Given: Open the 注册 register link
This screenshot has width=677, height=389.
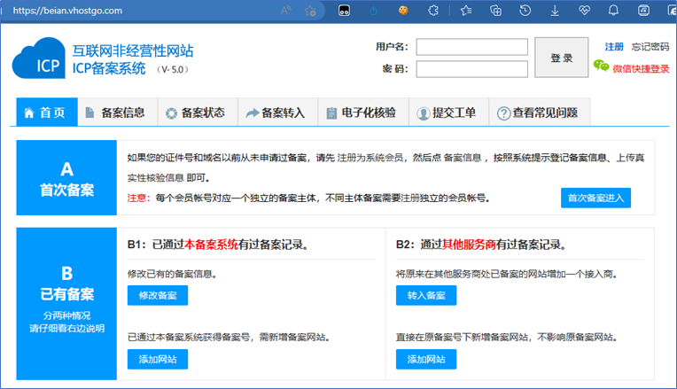Looking at the screenshot, I should click(x=614, y=46).
